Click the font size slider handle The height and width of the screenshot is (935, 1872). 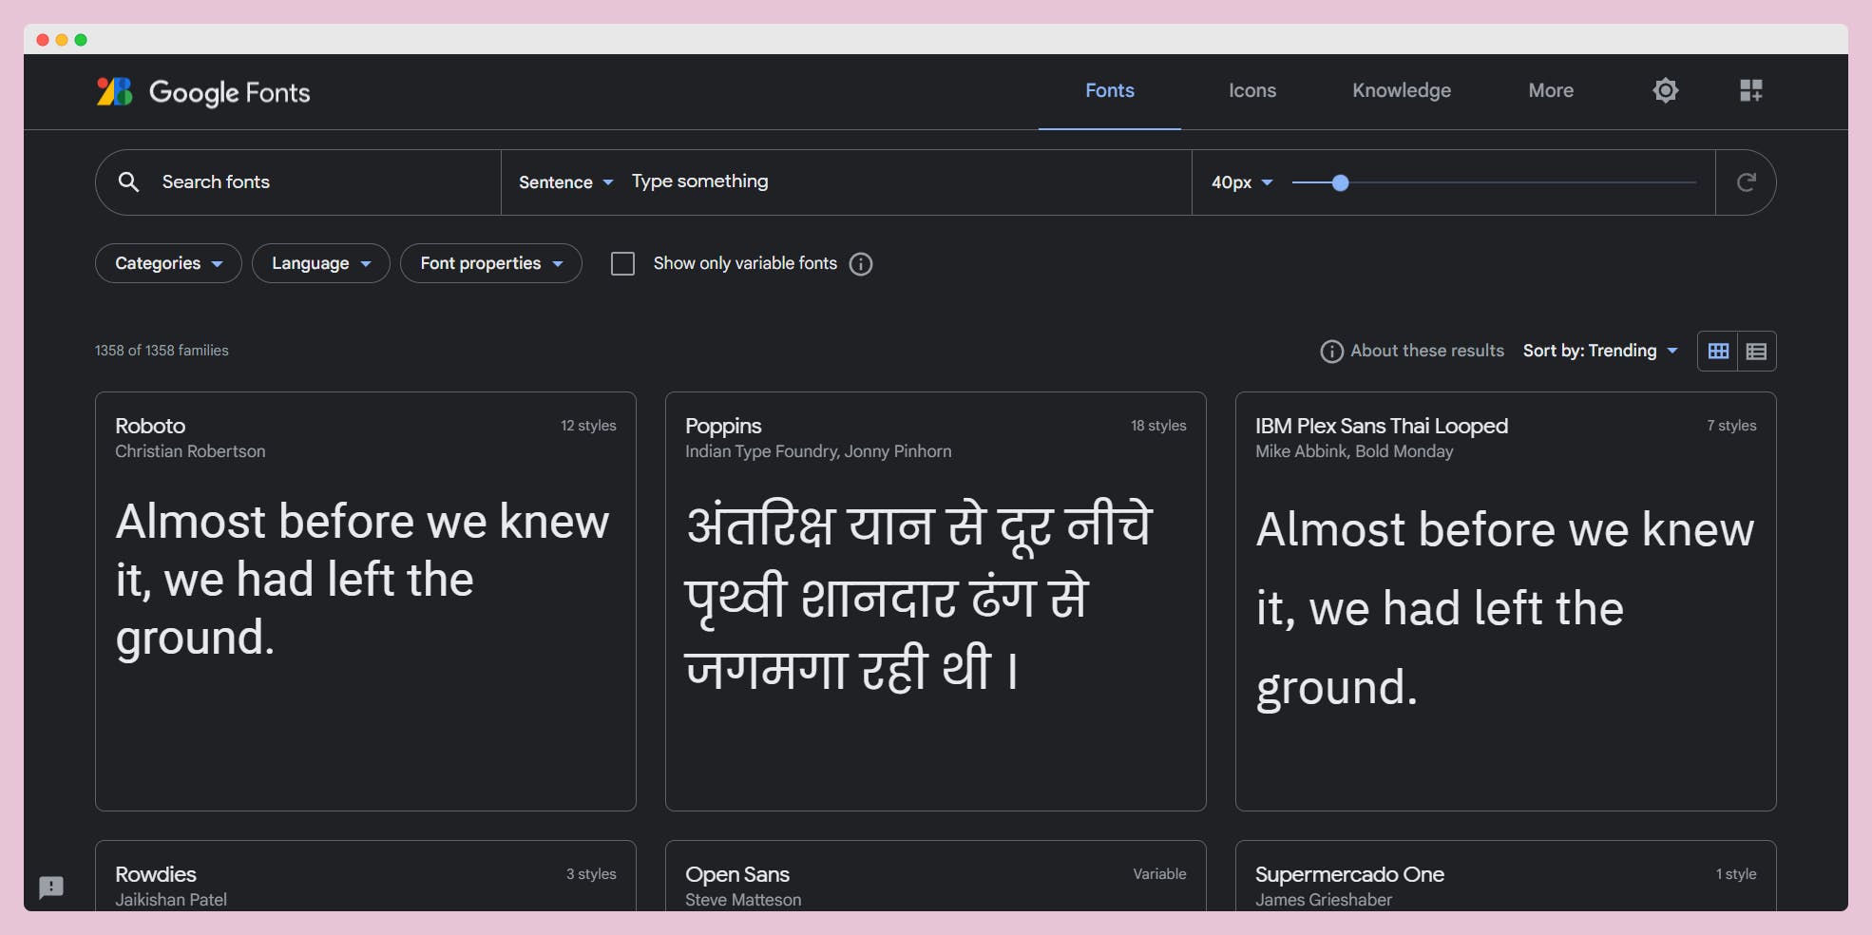point(1340,182)
